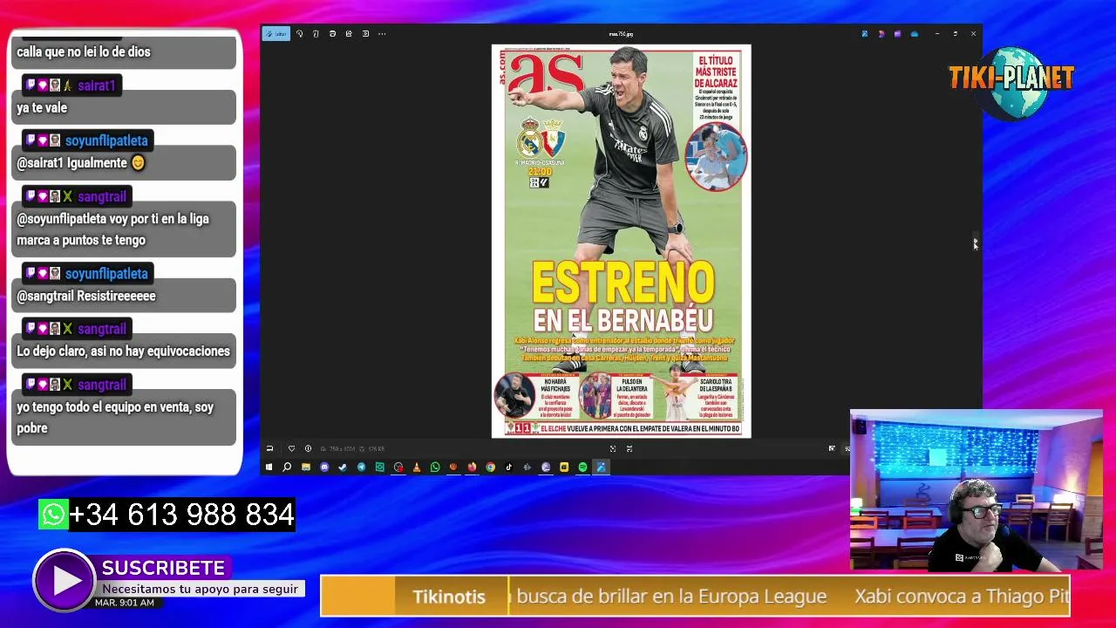
Task: Click the WhatsApp number +34 613 988 834
Action: click(x=181, y=515)
